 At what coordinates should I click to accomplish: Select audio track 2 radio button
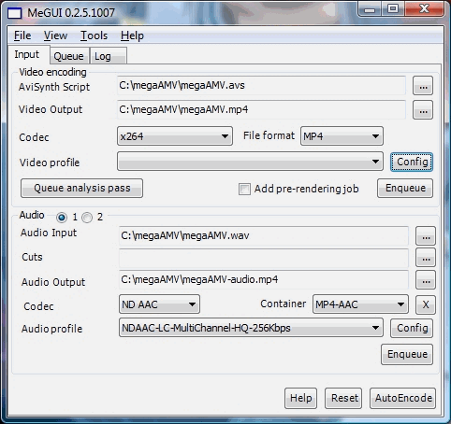pos(87,217)
